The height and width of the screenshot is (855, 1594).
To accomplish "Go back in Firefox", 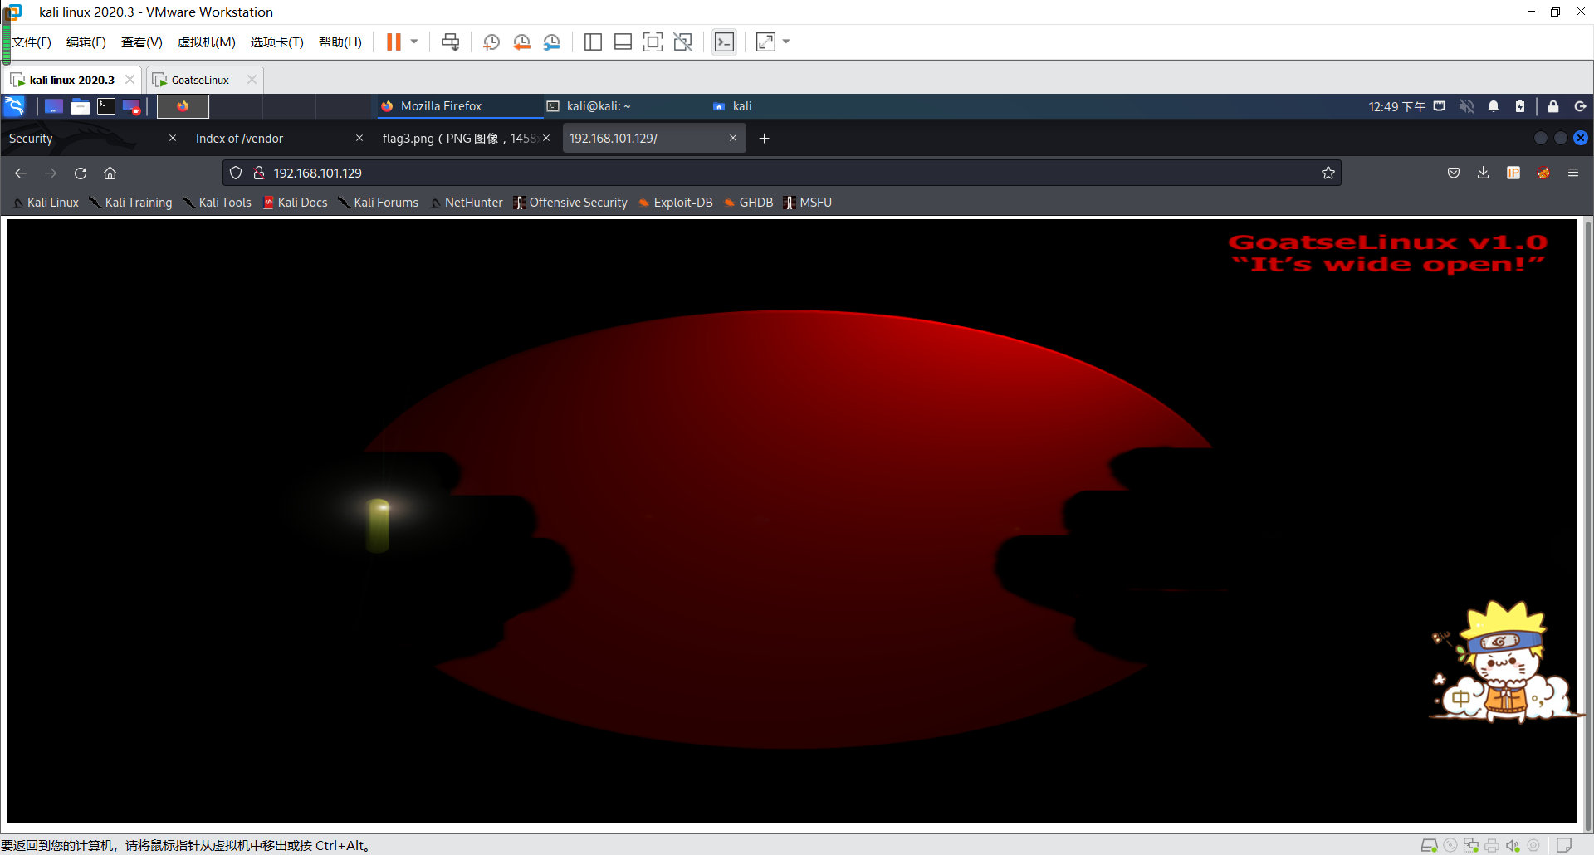I will (21, 173).
